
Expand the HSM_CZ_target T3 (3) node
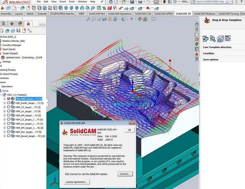click(5, 107)
